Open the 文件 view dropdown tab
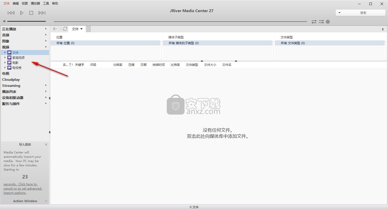388x210 pixels. [77, 29]
